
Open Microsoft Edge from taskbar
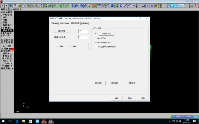[x=17, y=121]
